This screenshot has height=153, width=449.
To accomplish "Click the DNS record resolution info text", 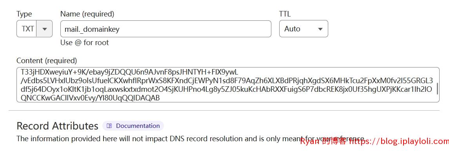I will click(191, 138).
